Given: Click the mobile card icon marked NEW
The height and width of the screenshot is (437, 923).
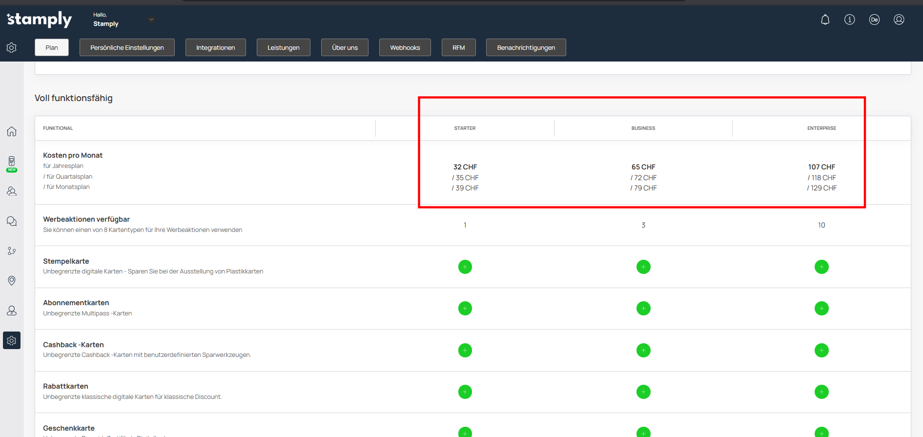Looking at the screenshot, I should (x=12, y=162).
